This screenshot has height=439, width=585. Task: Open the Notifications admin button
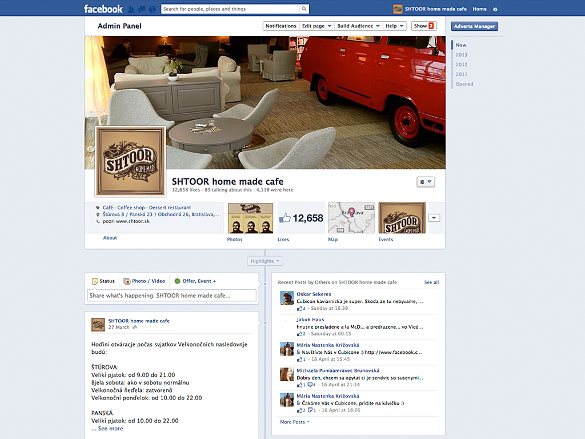281,26
